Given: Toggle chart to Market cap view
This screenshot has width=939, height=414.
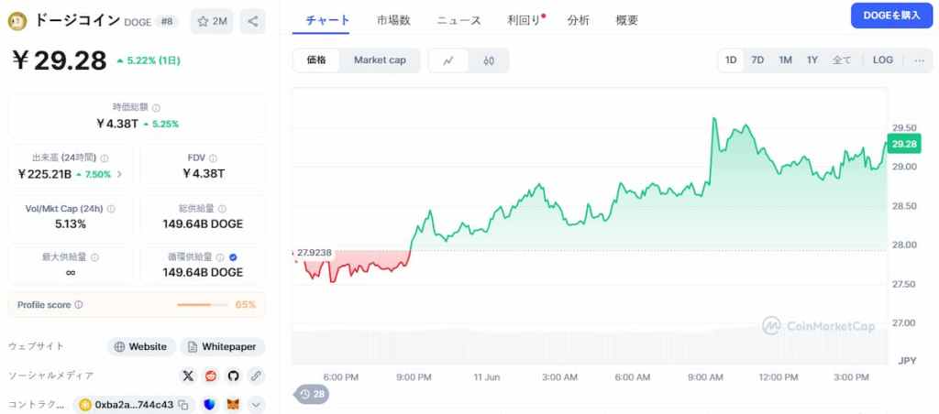Looking at the screenshot, I should pyautogui.click(x=380, y=60).
